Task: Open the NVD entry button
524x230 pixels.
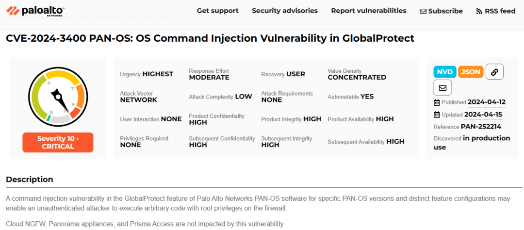Action: point(444,72)
